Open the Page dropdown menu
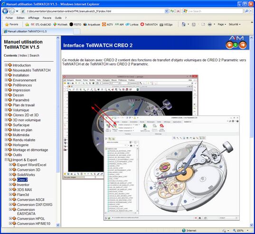The image size is (255, 234). coord(222,24)
